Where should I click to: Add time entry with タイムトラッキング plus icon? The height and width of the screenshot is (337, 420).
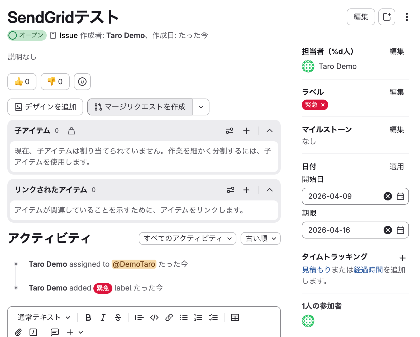click(x=402, y=258)
